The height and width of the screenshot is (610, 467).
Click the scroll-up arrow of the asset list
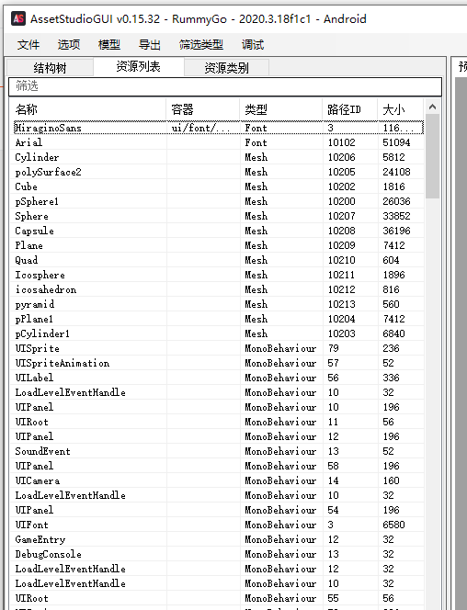tap(432, 107)
